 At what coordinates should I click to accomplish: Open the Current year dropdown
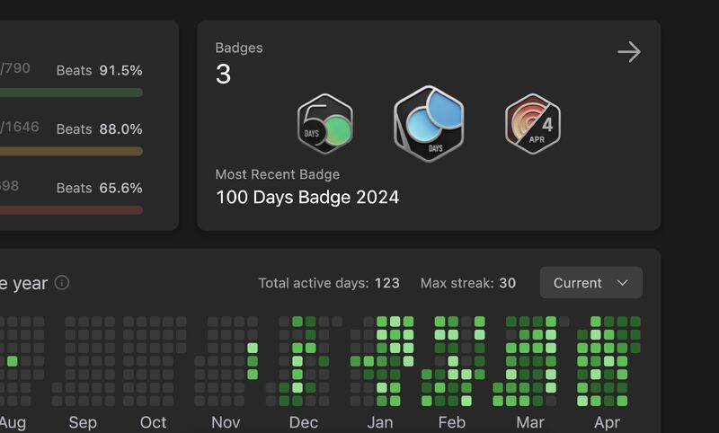pos(591,283)
